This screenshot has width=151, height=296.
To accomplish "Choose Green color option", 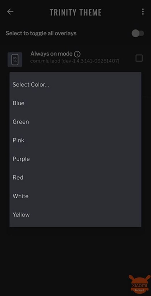I will [x=75, y=122].
